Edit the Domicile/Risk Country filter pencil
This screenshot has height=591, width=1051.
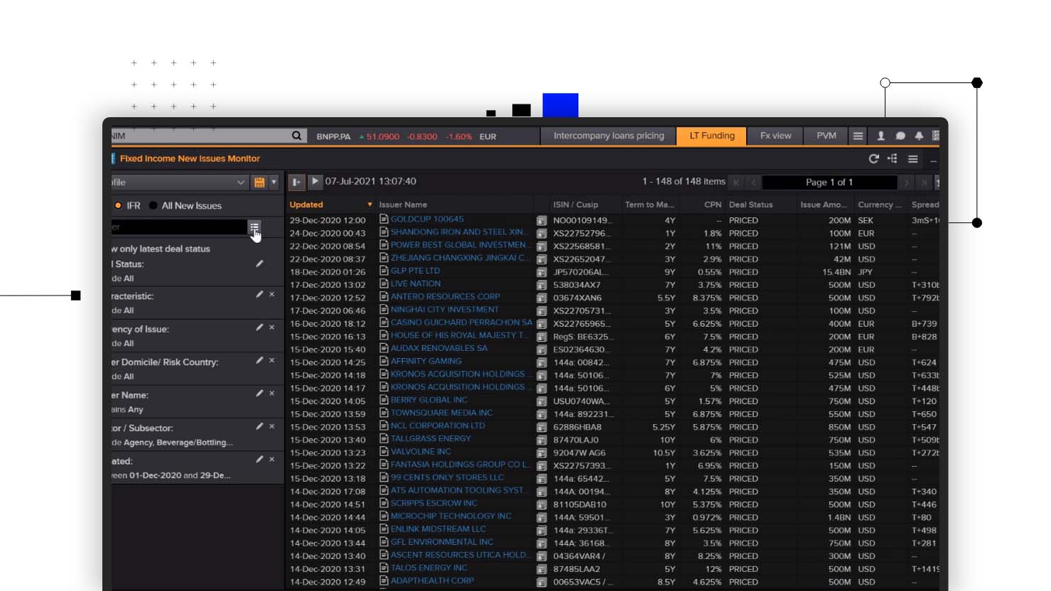tap(259, 360)
